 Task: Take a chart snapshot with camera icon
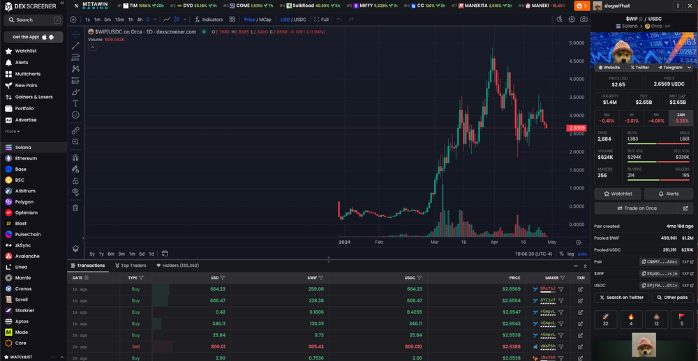(584, 20)
